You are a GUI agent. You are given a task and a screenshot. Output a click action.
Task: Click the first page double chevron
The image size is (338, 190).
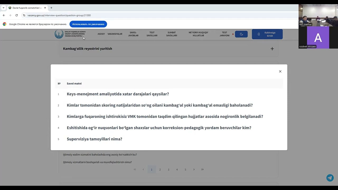click(135, 169)
